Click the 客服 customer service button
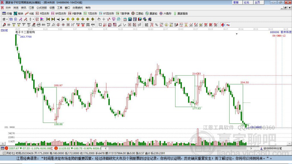 point(236,2)
